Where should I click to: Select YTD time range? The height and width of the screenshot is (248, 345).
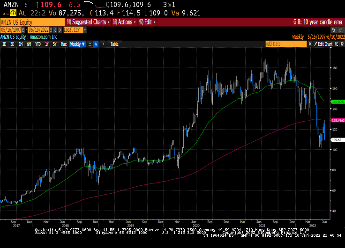point(38,44)
